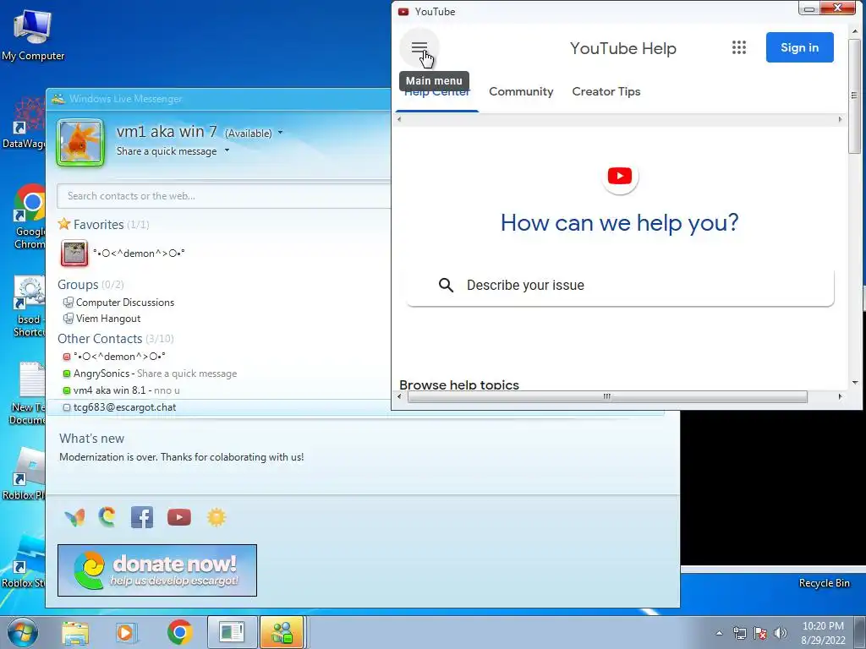The width and height of the screenshot is (866, 649).
Task: Open the Viem Hangout group
Action: [102, 319]
